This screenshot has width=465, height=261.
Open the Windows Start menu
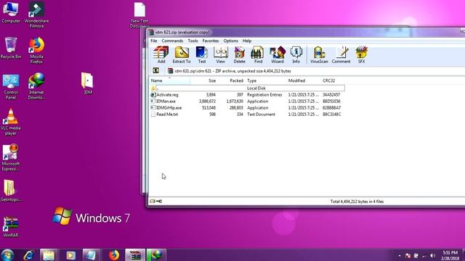(x=7, y=255)
